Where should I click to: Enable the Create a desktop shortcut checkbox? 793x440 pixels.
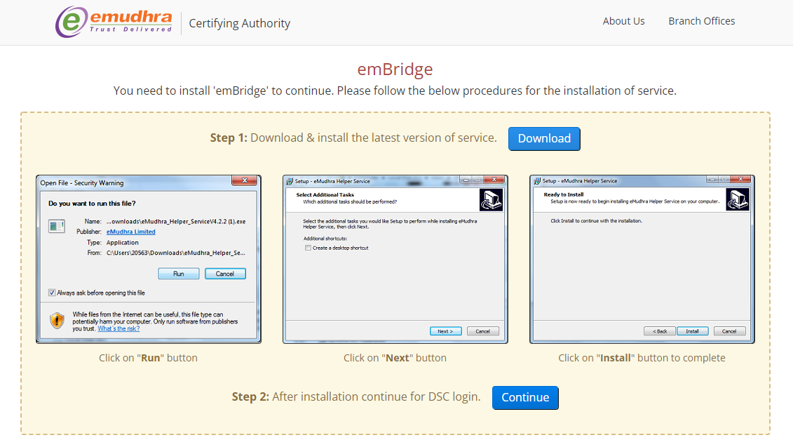[308, 248]
